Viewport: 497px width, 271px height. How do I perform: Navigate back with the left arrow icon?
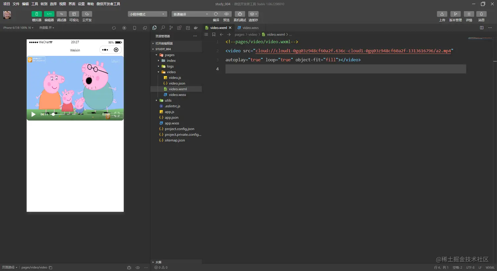click(x=222, y=34)
